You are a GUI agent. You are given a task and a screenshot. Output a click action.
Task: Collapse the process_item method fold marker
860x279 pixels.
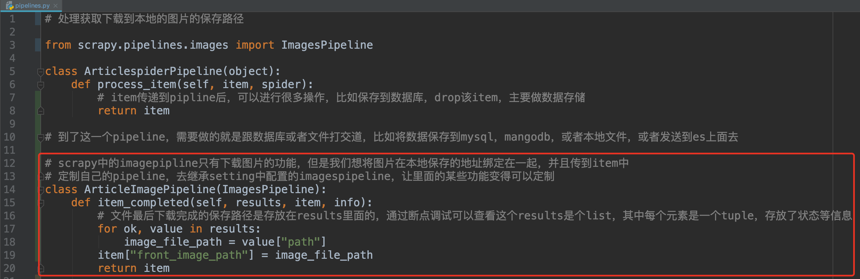pyautogui.click(x=41, y=85)
